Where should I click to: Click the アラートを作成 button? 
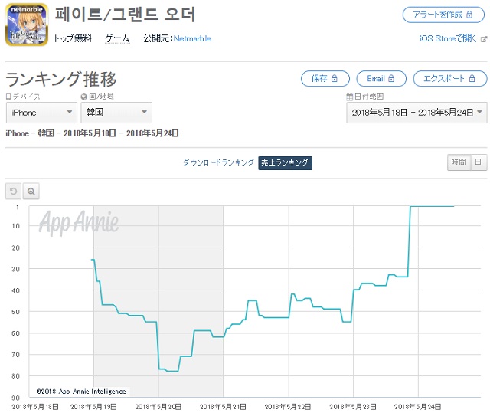click(443, 15)
